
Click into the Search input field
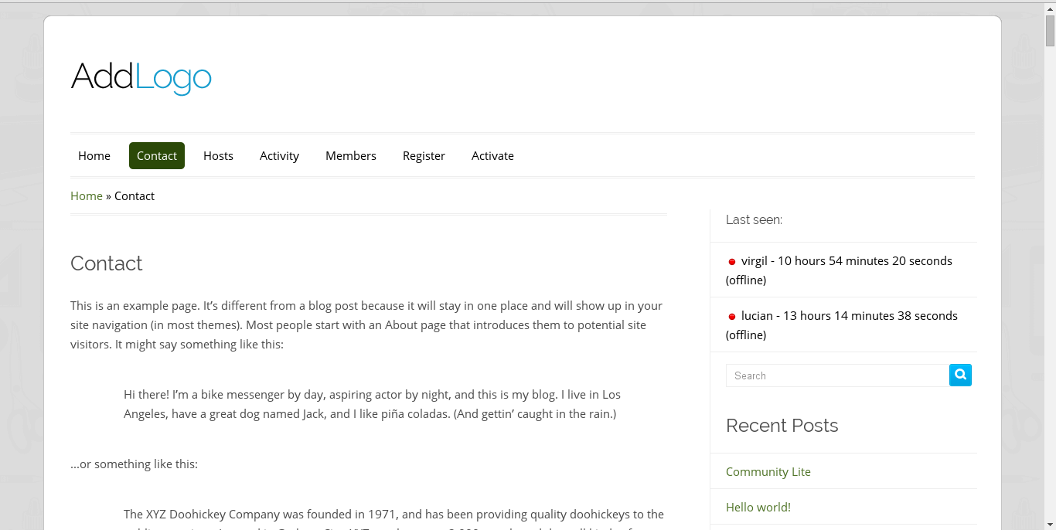click(x=837, y=375)
